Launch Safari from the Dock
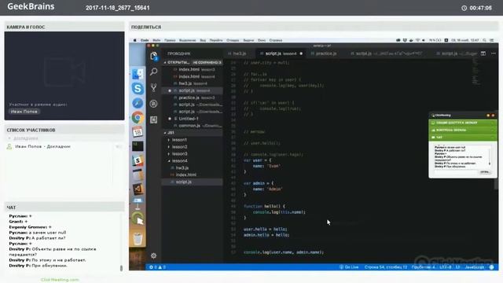Screen dimensions: 503x283 (138, 103)
